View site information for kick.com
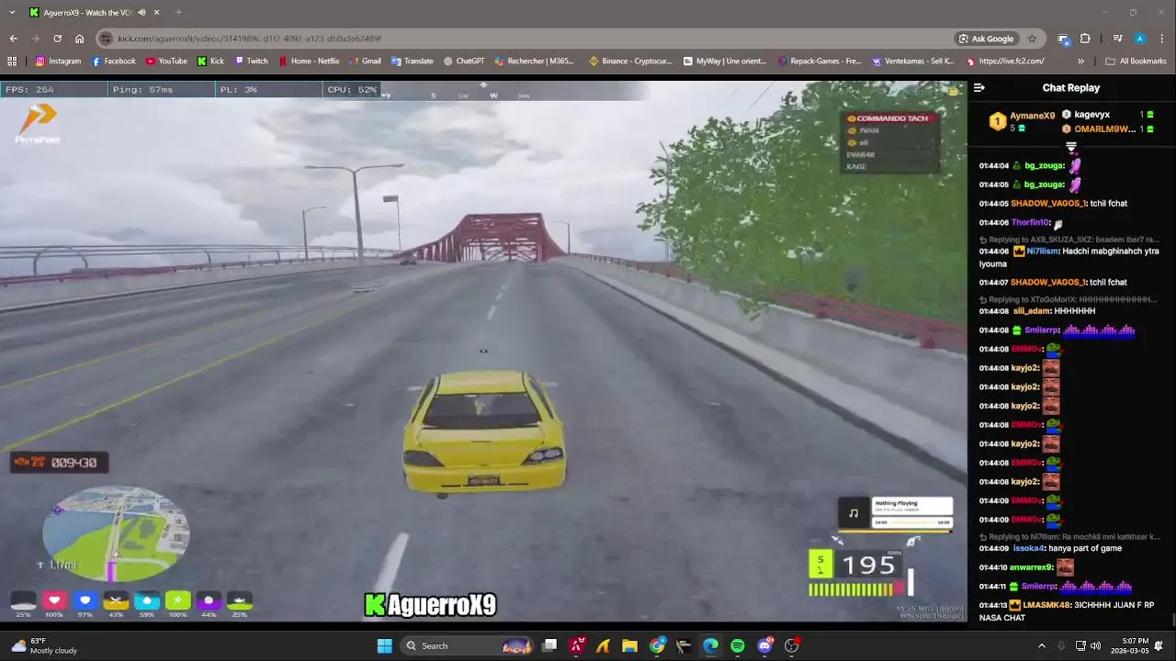Image resolution: width=1176 pixels, height=661 pixels. 107,39
